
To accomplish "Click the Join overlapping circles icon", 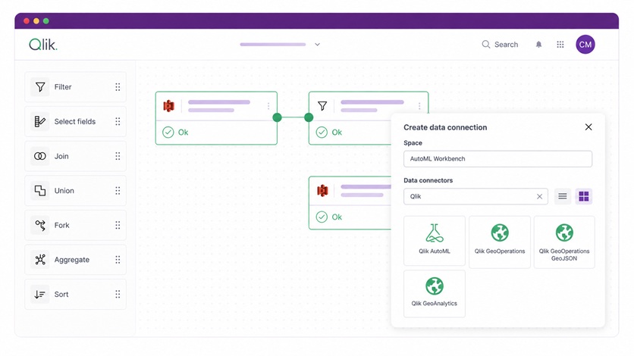I will click(x=40, y=156).
